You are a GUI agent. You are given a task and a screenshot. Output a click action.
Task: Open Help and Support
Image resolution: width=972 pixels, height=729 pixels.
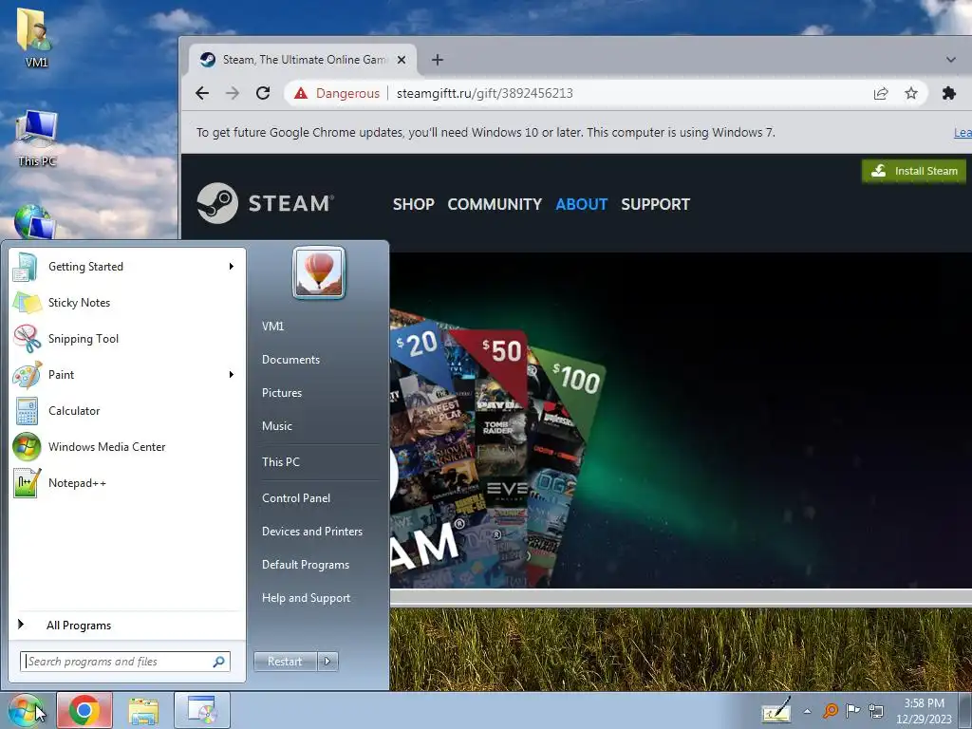click(307, 598)
